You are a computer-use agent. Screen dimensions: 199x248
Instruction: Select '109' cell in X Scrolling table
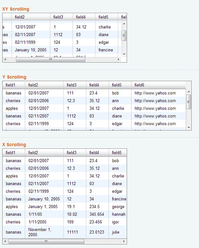75,222
